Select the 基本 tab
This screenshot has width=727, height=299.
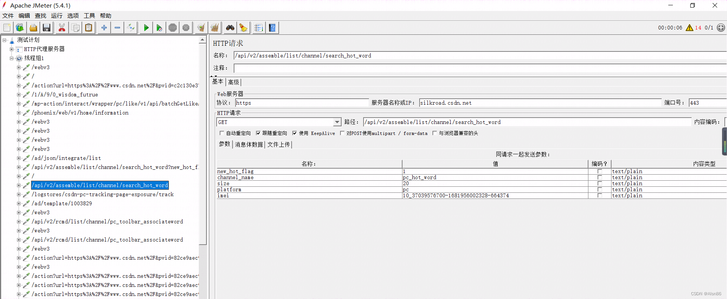(218, 82)
